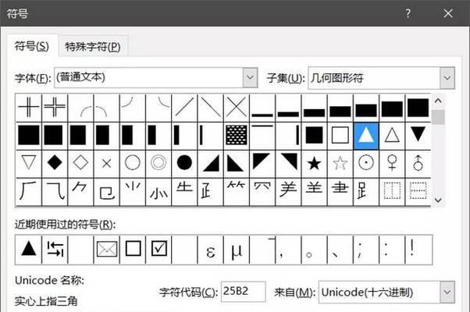Insert recently used envelope symbol
Screen dimensions: 470x312
[106, 250]
